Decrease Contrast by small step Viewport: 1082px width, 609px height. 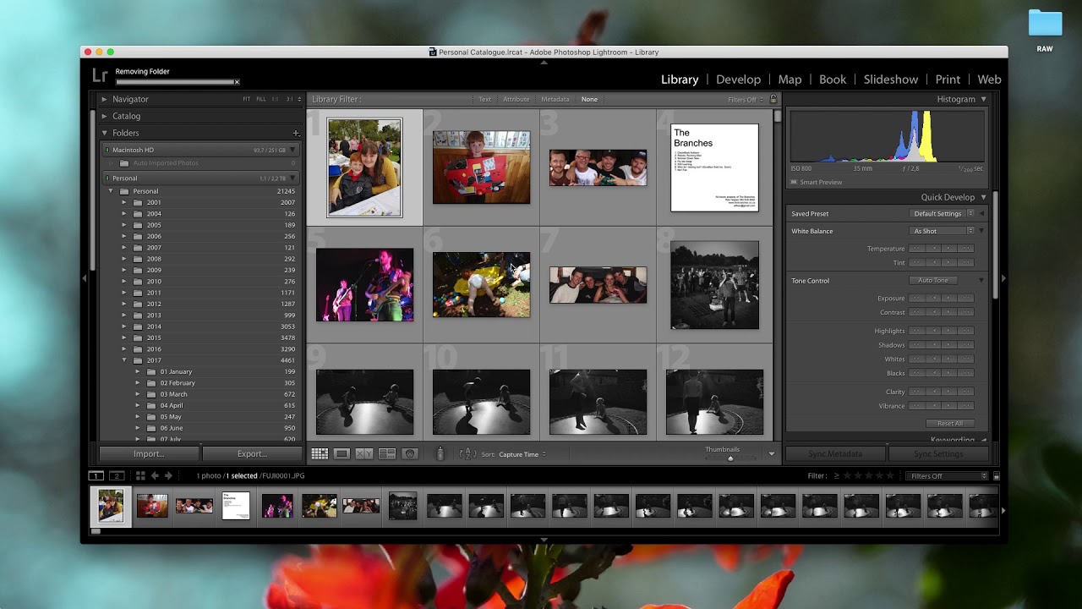coord(933,313)
